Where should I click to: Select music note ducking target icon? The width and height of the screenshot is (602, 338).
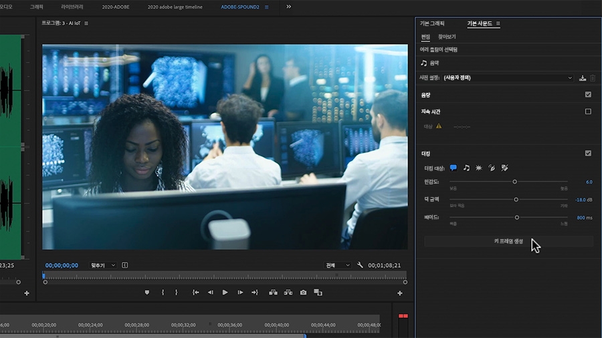(466, 168)
